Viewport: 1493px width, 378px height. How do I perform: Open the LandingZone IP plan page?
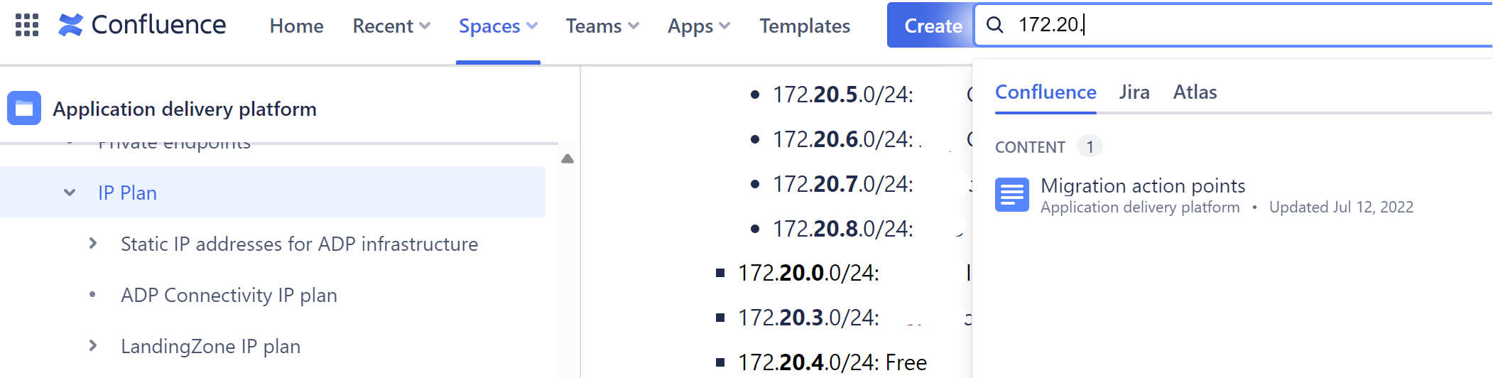(x=210, y=346)
